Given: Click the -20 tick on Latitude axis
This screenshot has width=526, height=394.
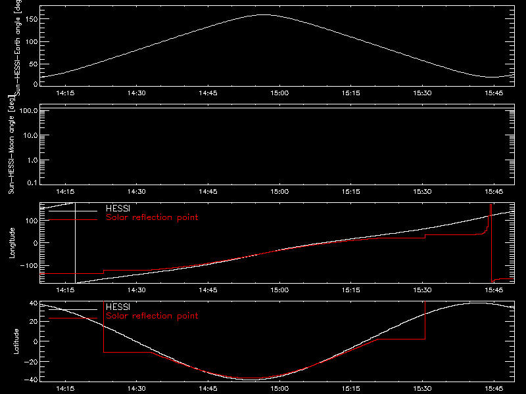Looking at the screenshot, I should click(x=31, y=362).
